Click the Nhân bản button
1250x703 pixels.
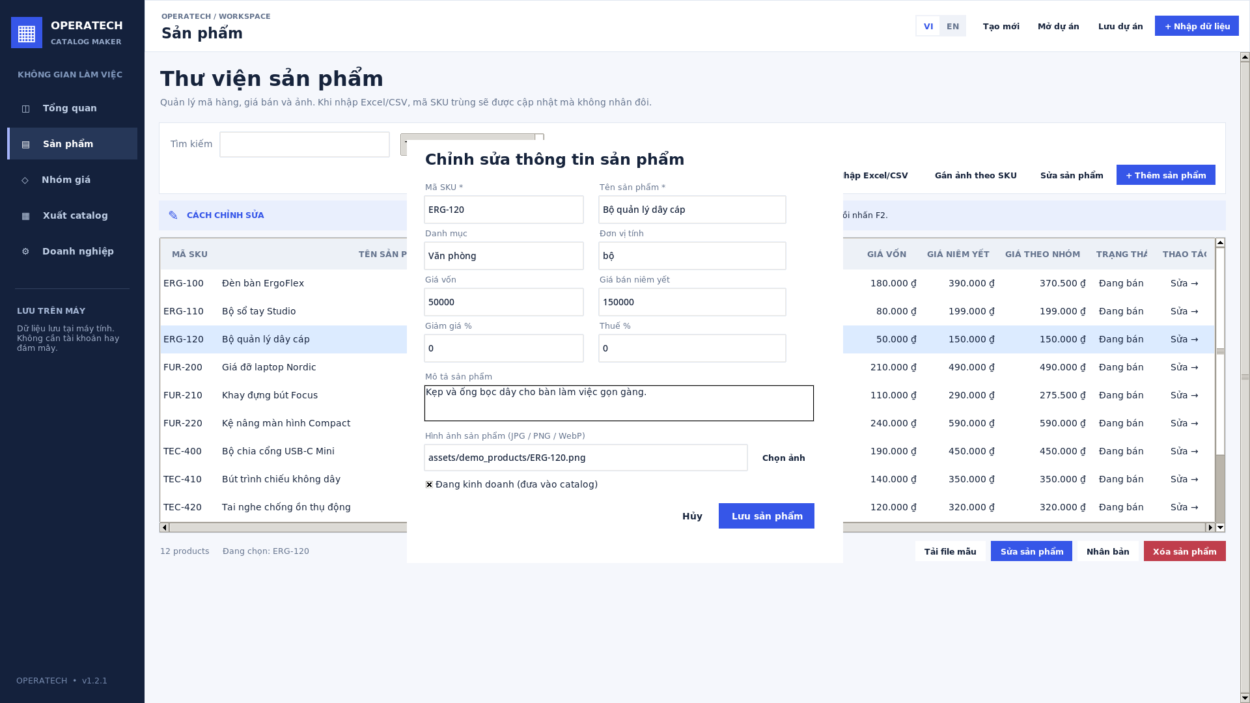pos(1107,551)
